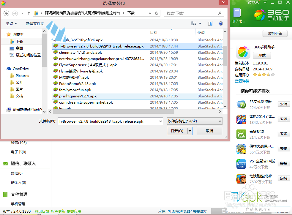Screen dimensions: 292x215
Task: Change view layout icon
Action: click(x=193, y=23)
